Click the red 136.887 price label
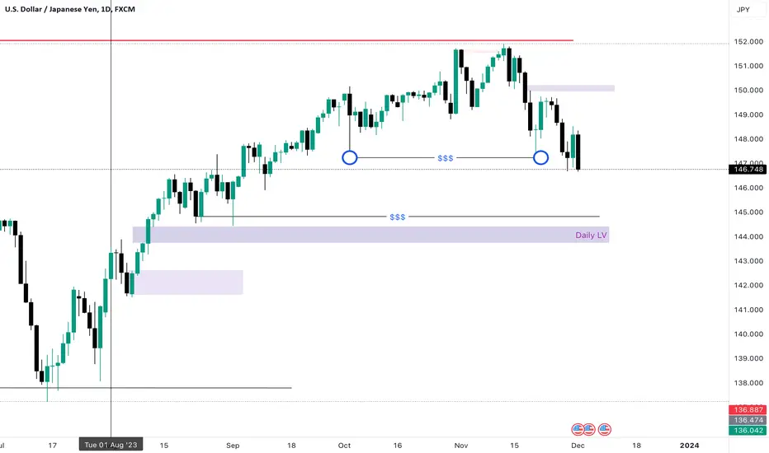Image resolution: width=769 pixels, height=453 pixels. click(x=748, y=409)
